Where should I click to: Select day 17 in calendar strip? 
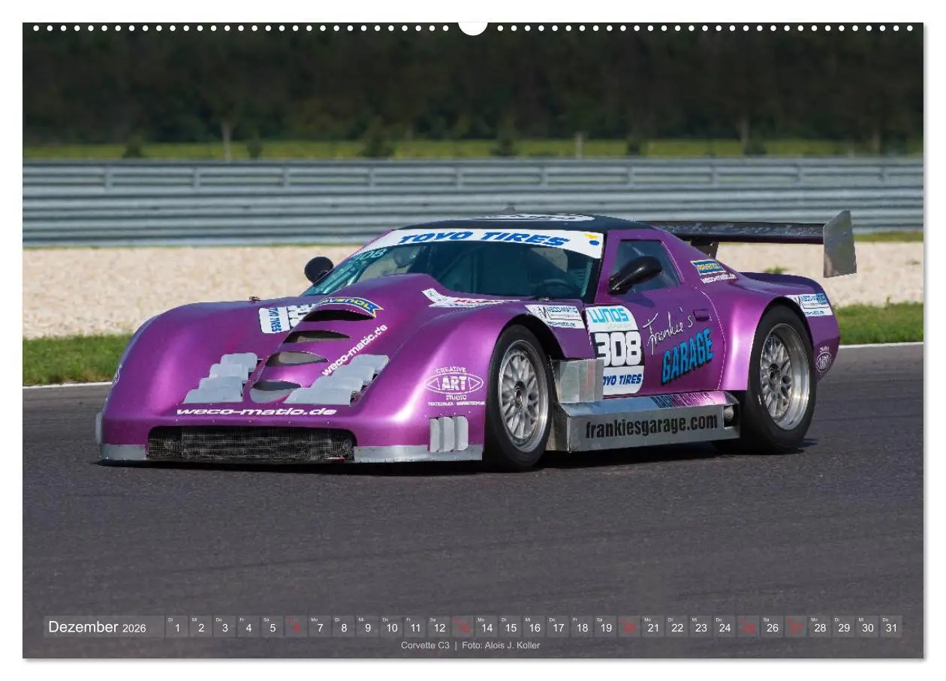coord(558,627)
